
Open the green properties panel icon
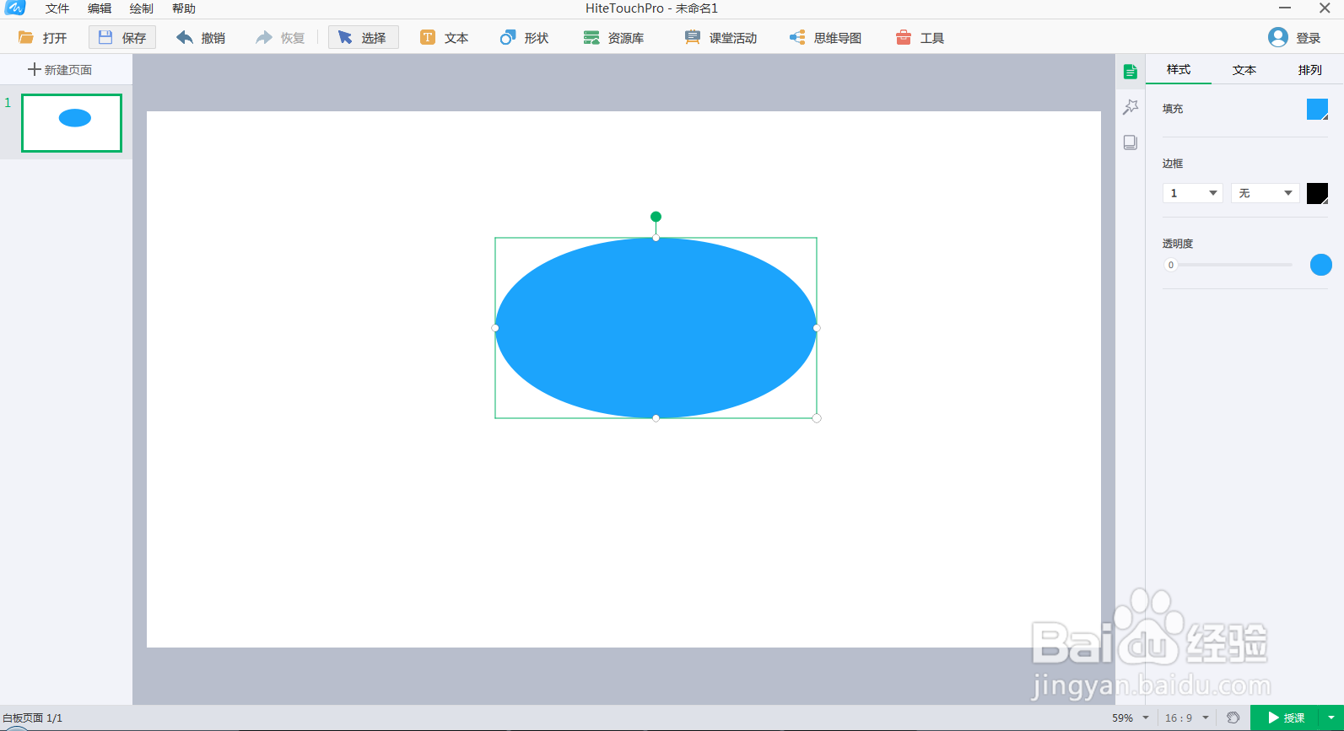point(1131,72)
